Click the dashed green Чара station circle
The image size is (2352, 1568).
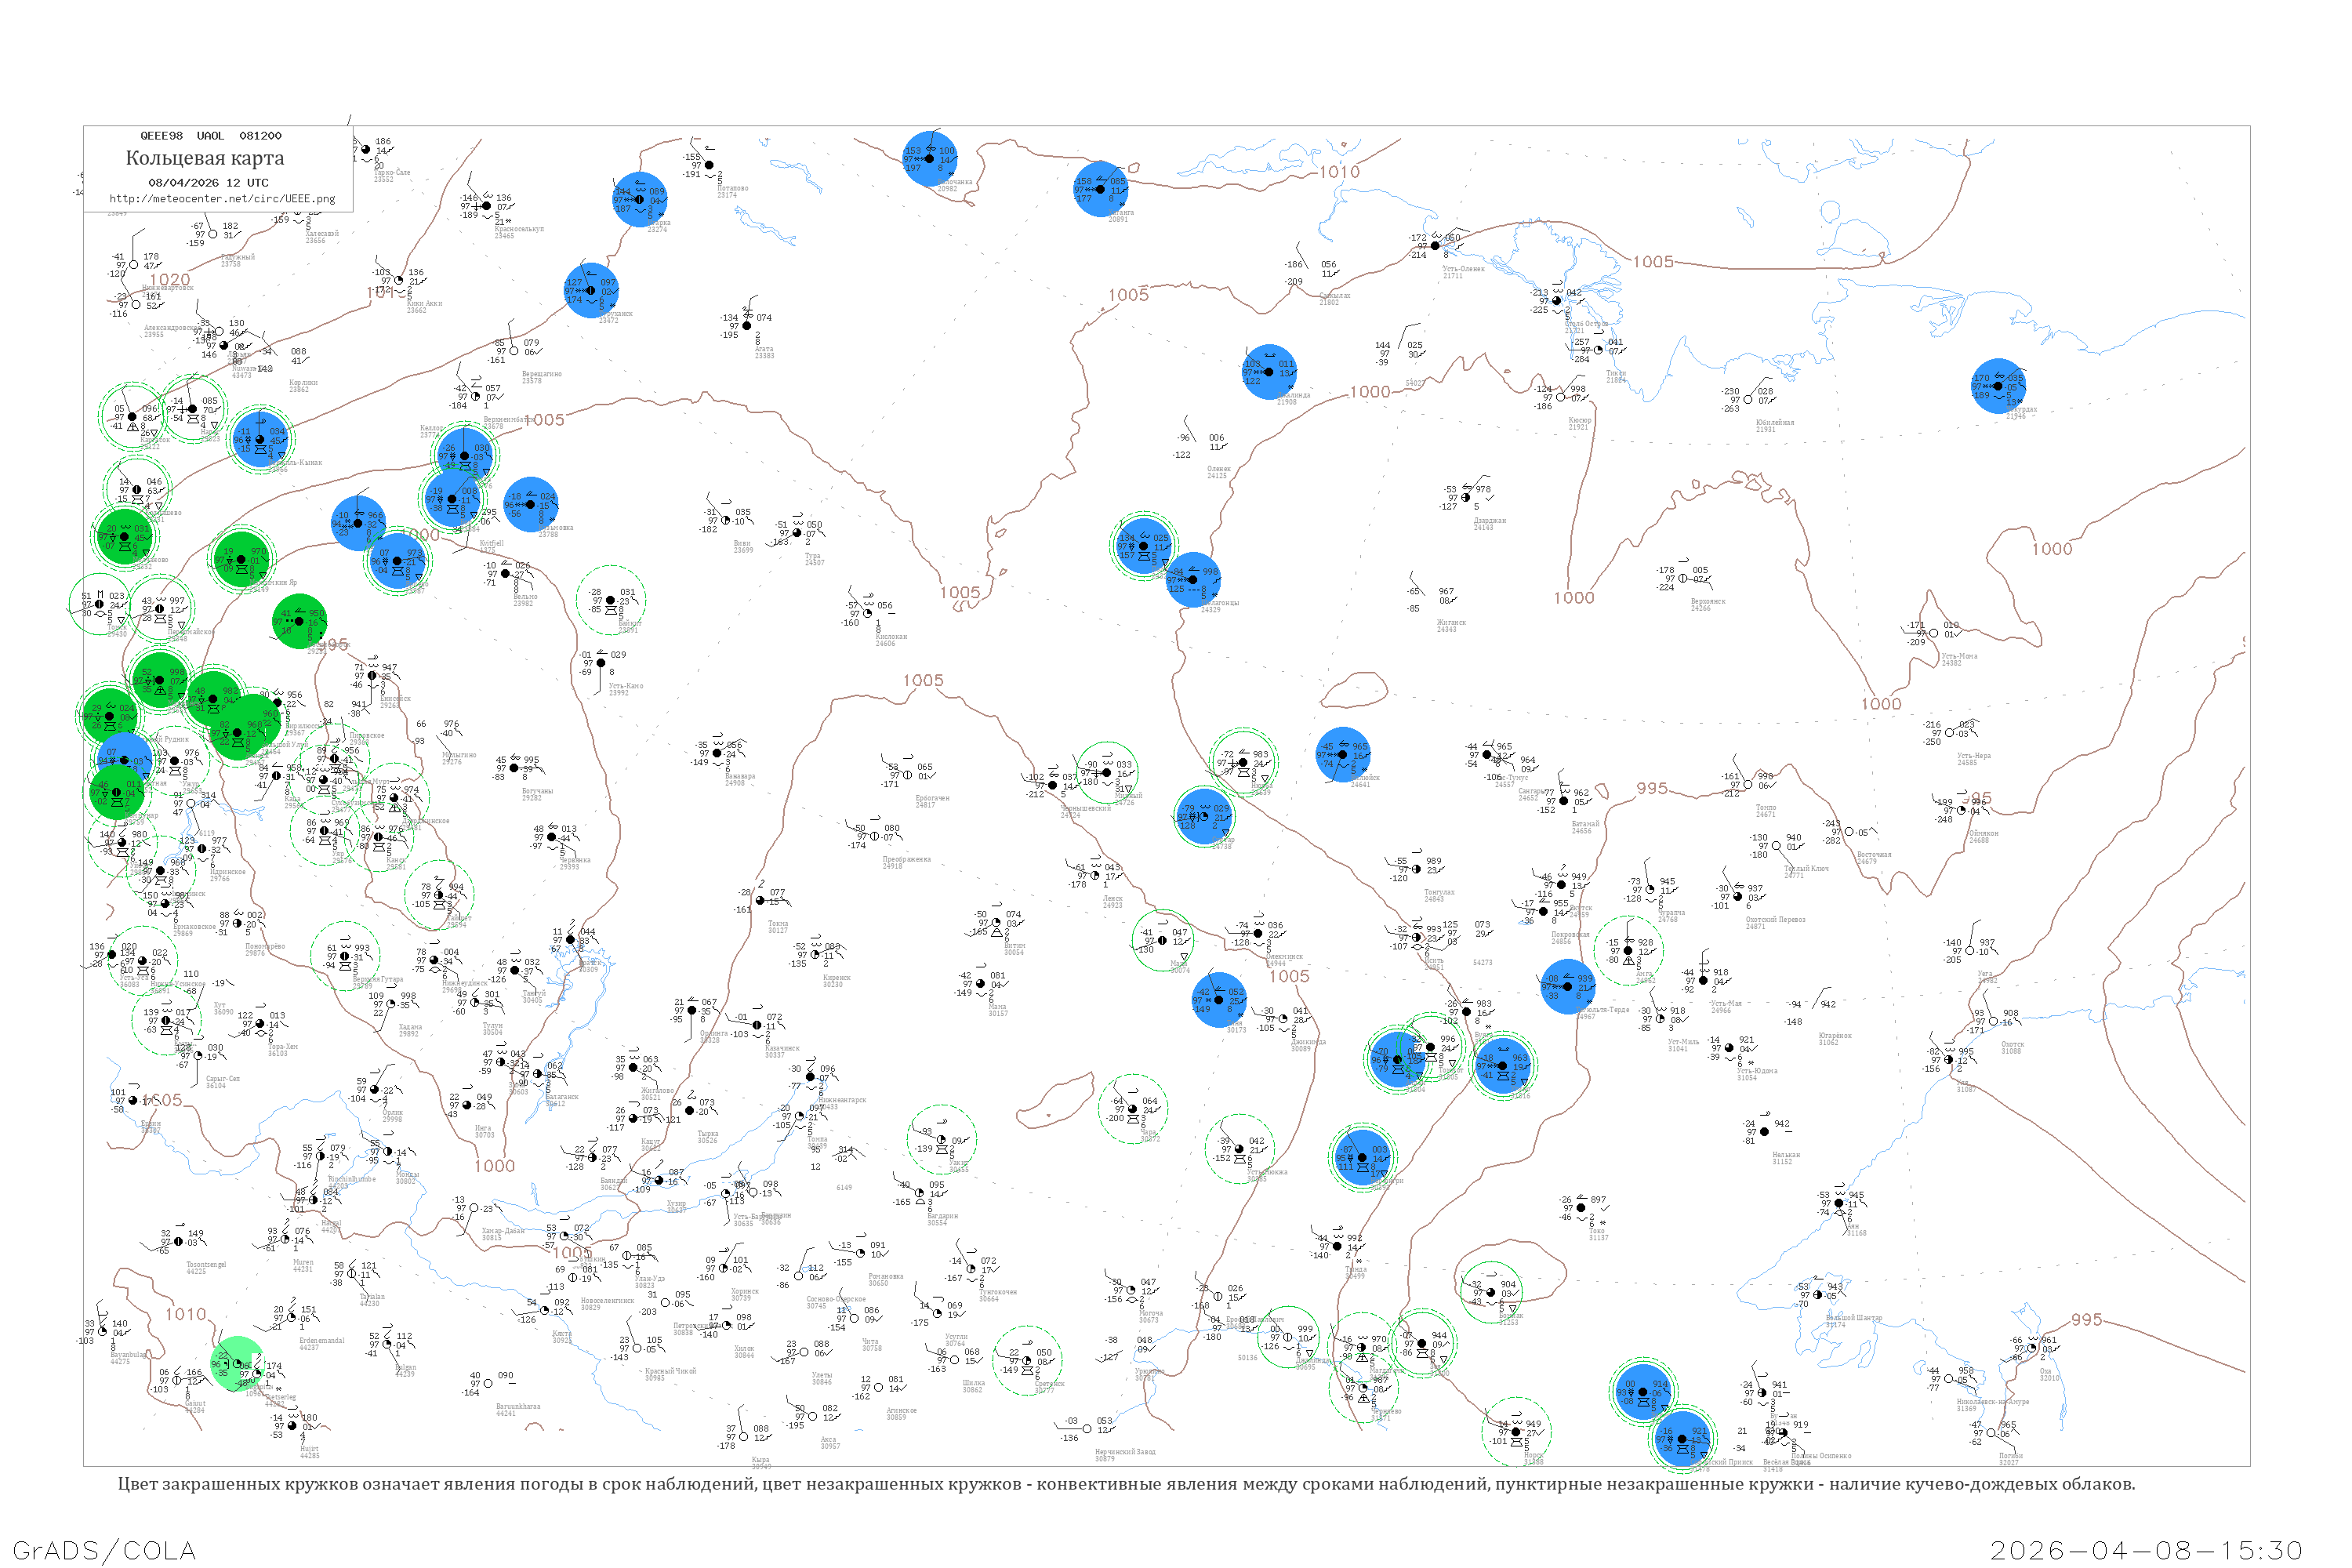coord(1132,1108)
